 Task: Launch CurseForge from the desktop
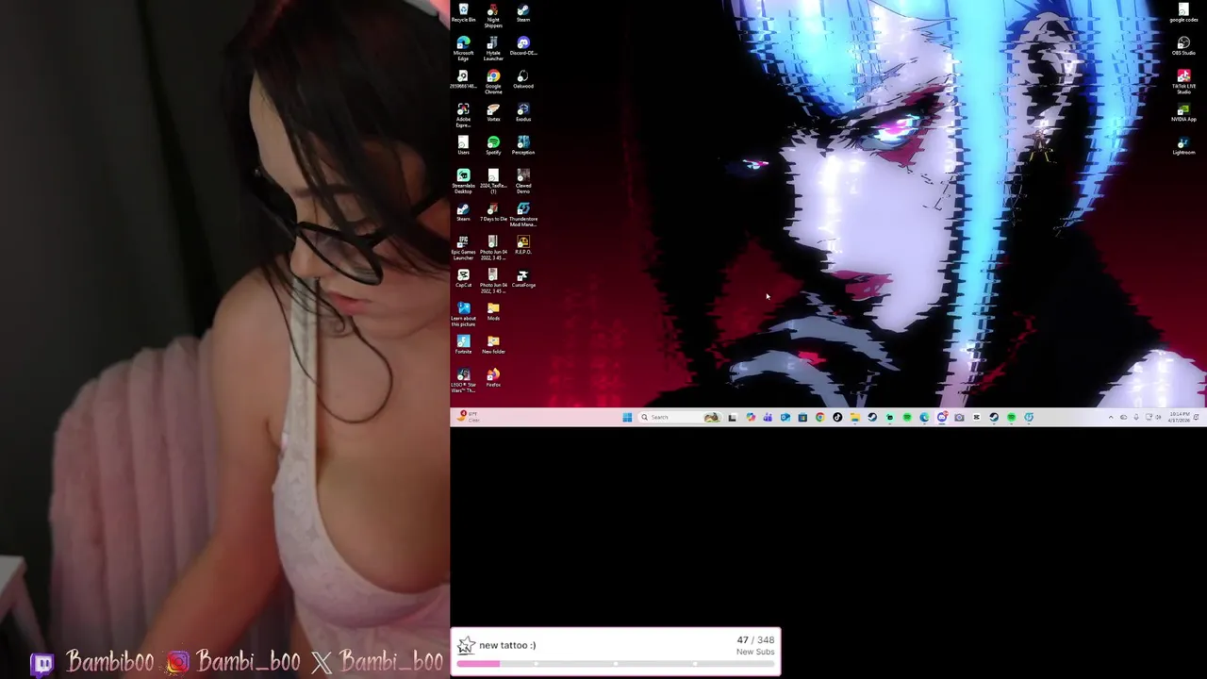click(x=523, y=277)
